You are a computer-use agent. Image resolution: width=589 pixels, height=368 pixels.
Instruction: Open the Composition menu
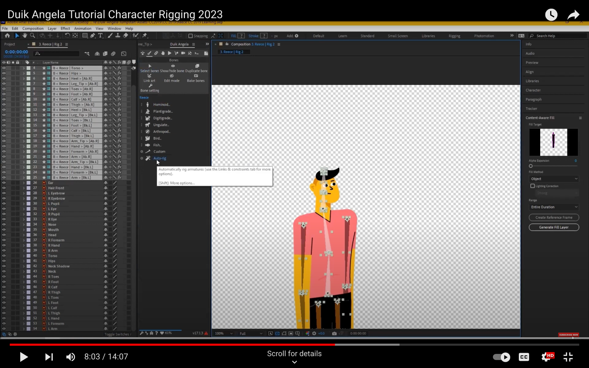[33, 28]
